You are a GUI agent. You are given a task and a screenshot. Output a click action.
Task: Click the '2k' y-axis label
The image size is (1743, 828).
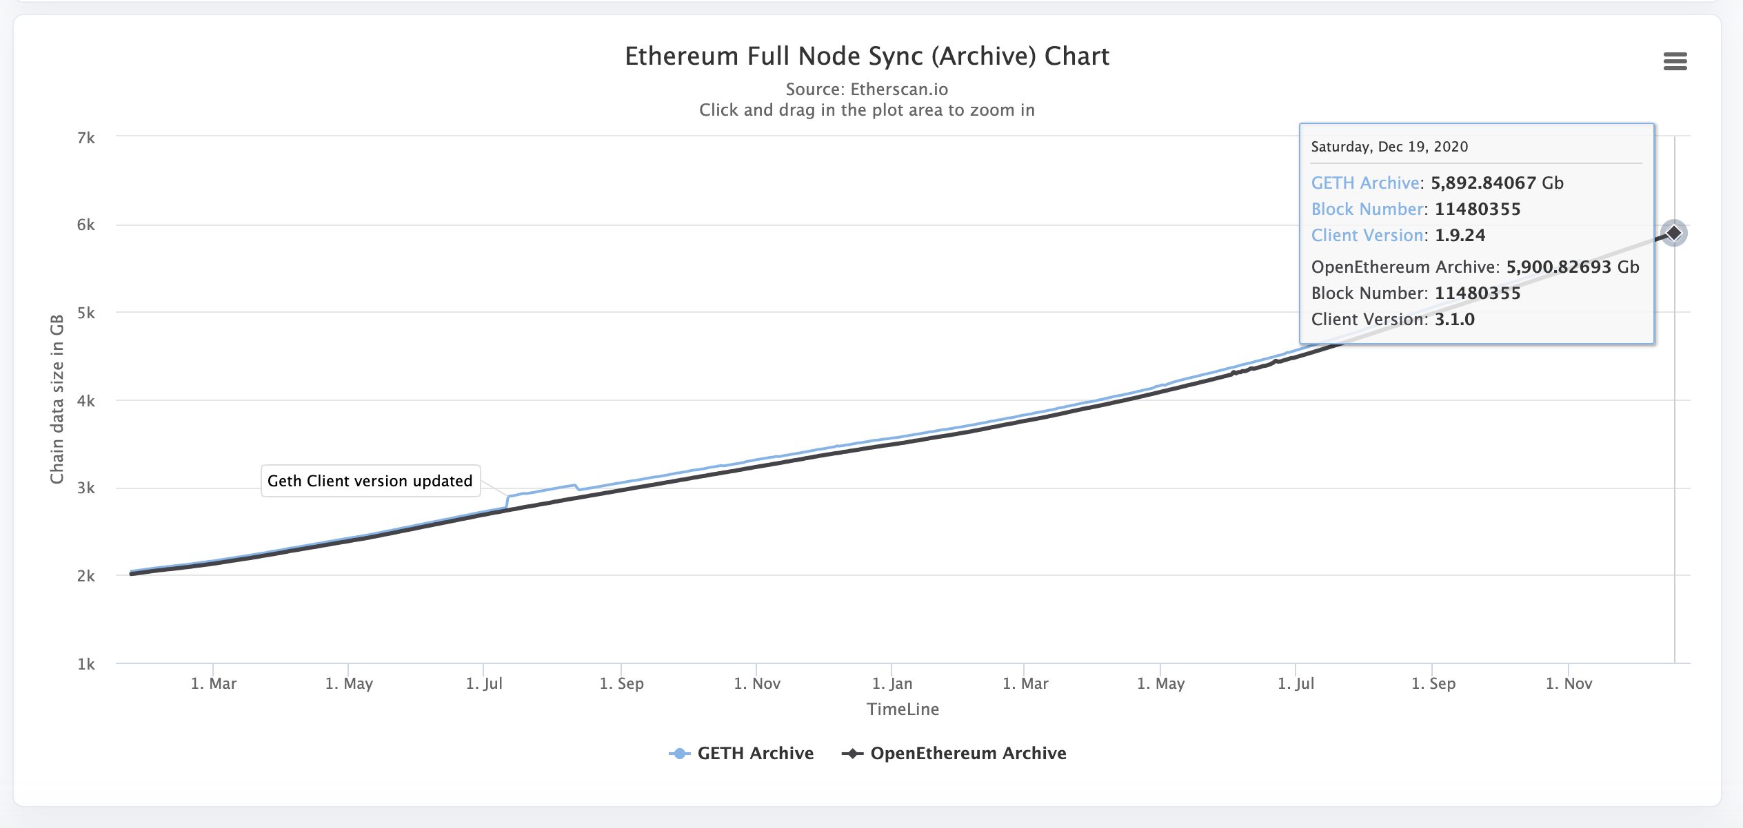(86, 576)
